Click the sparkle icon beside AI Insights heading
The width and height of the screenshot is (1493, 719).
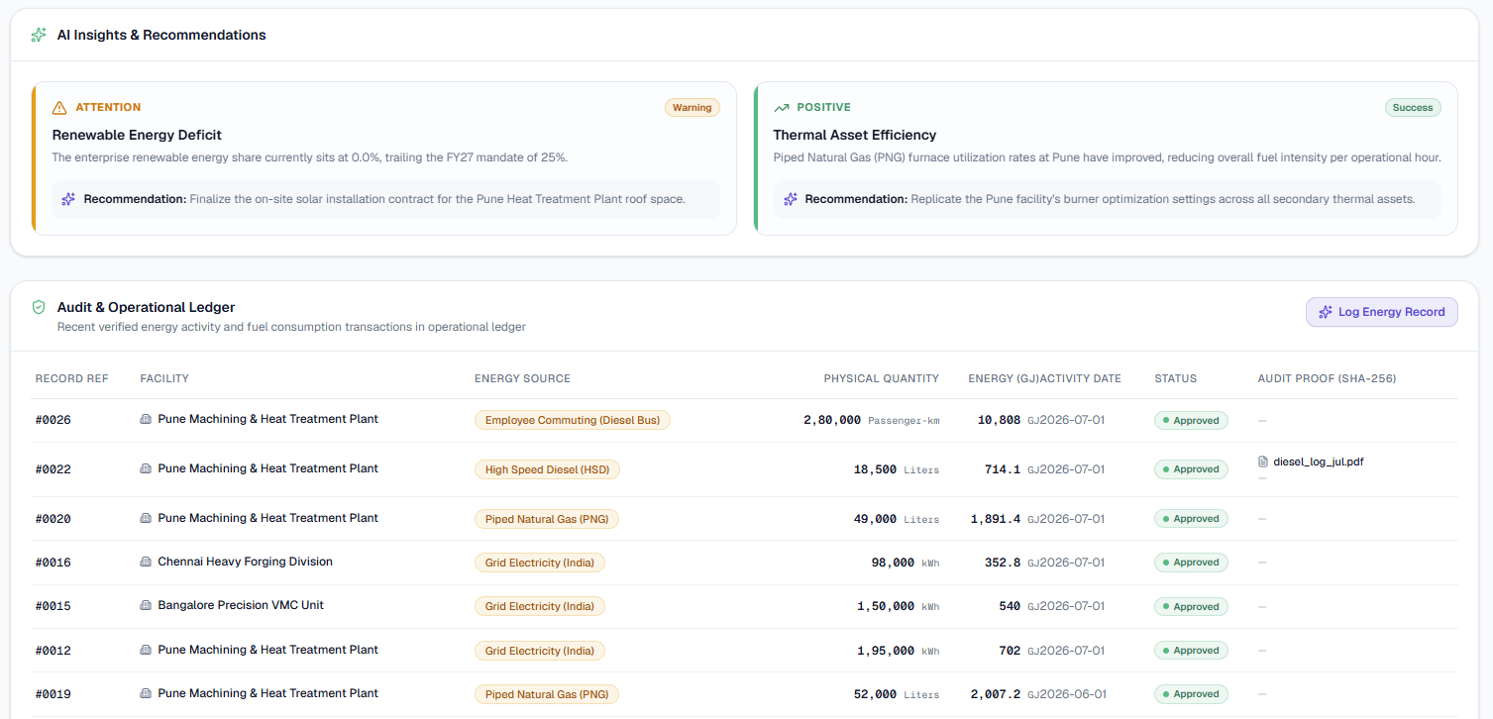[39, 35]
